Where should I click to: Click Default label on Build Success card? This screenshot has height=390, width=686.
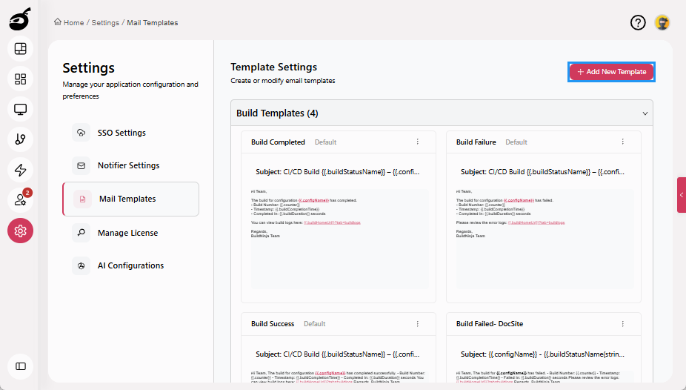tap(315, 324)
